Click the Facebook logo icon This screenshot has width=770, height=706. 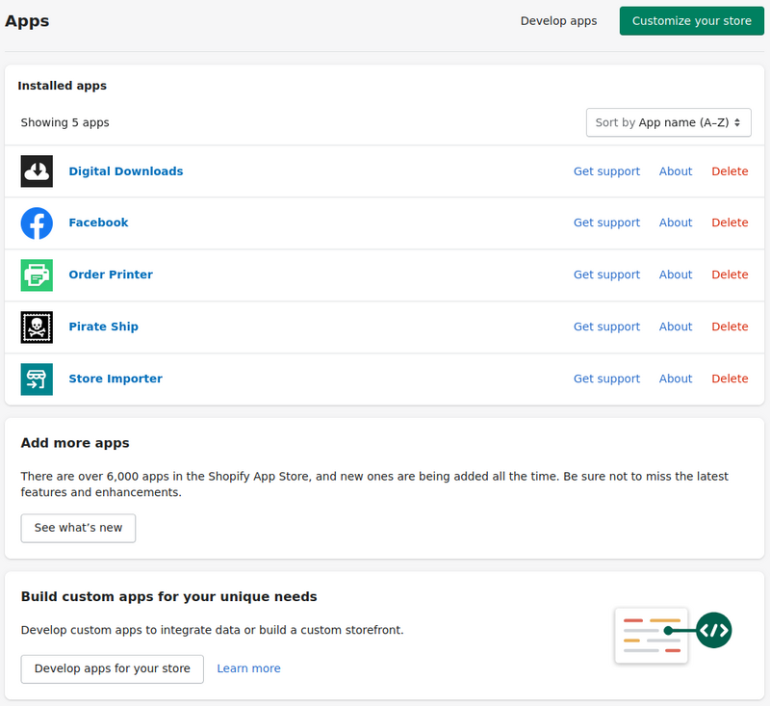[x=37, y=223]
